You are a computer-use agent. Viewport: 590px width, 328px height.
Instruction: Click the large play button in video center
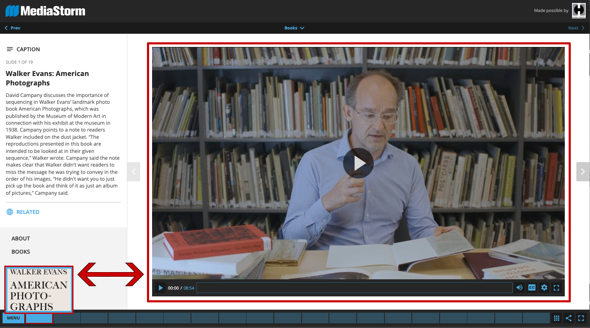coord(358,163)
